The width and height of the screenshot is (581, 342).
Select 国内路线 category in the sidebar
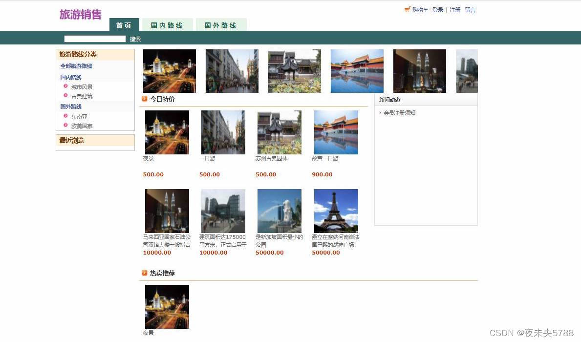(71, 77)
